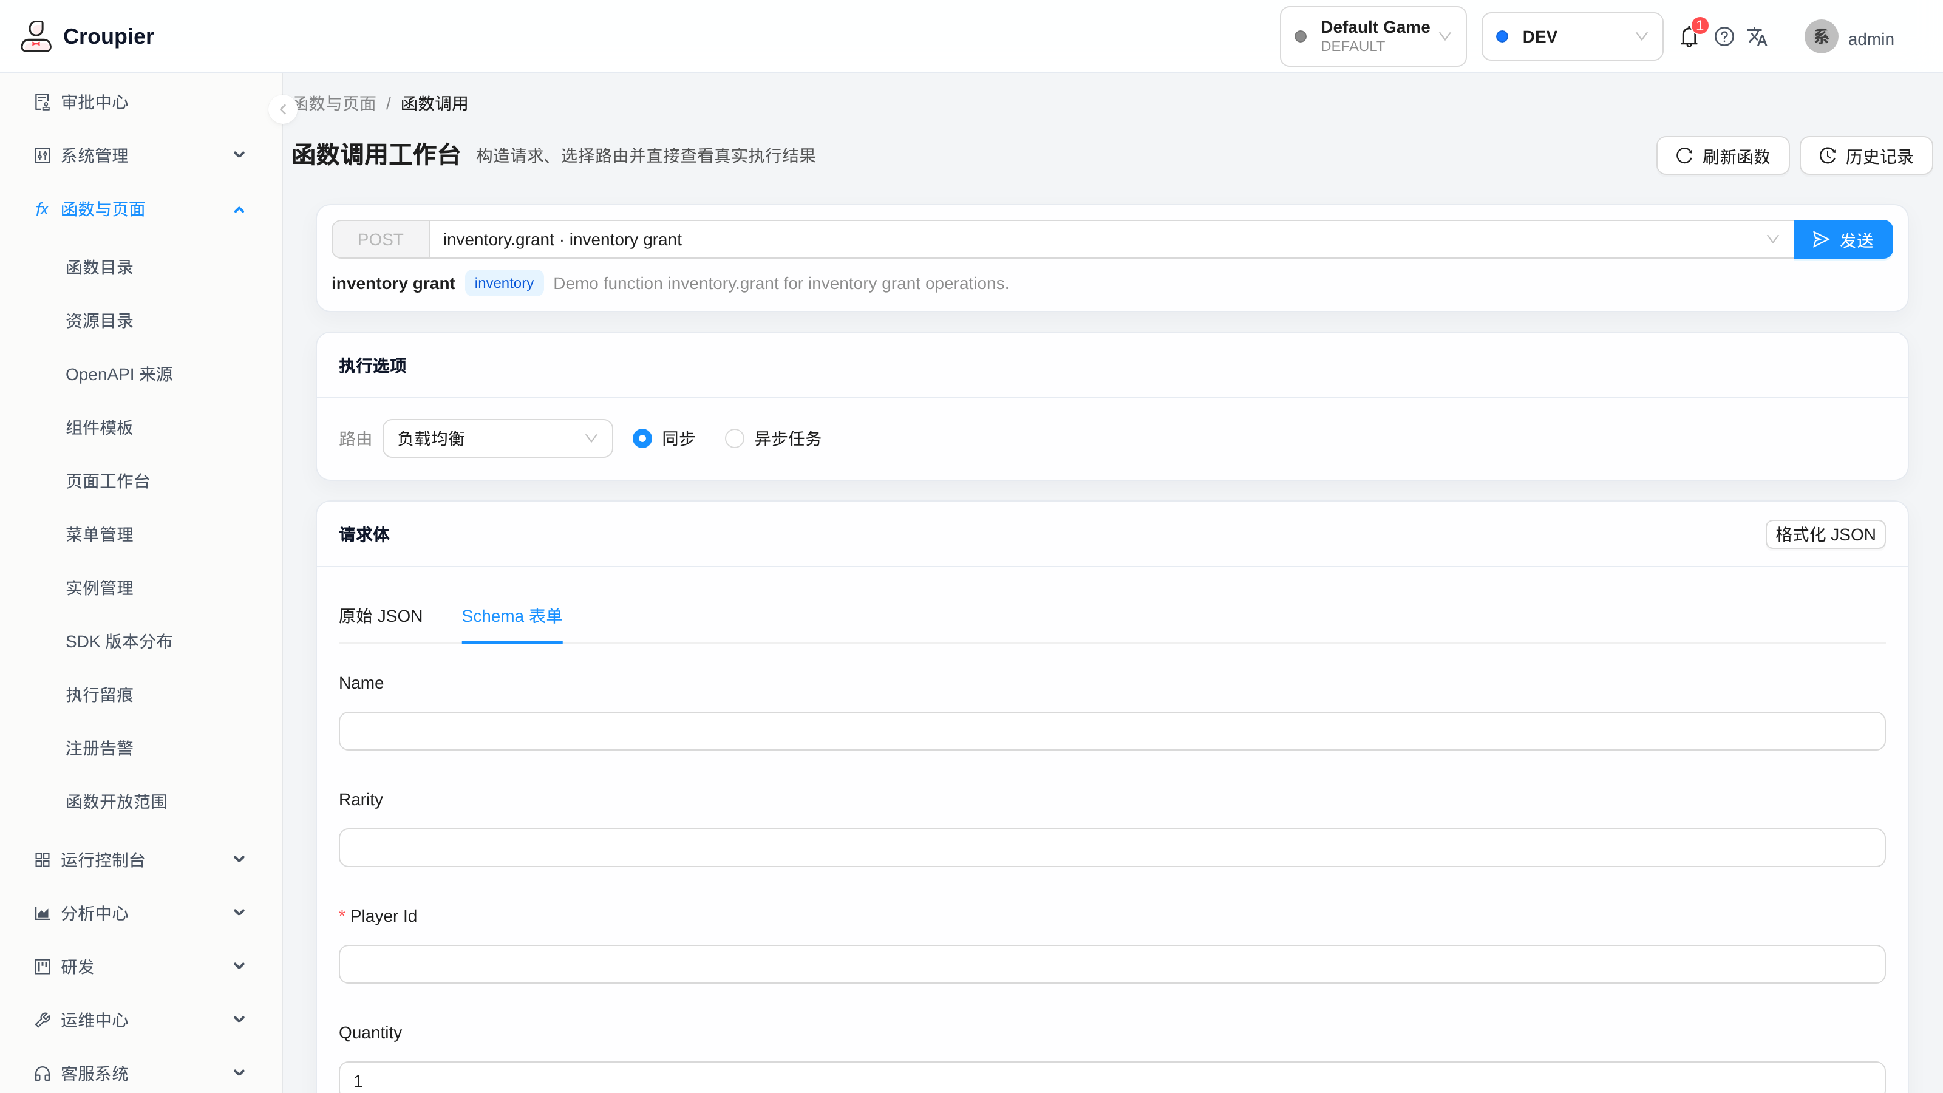Click the 分析中心 chart icon
The width and height of the screenshot is (1943, 1093).
tap(43, 913)
